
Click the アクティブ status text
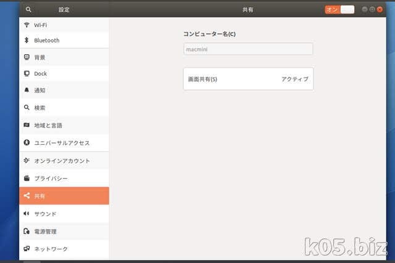295,79
